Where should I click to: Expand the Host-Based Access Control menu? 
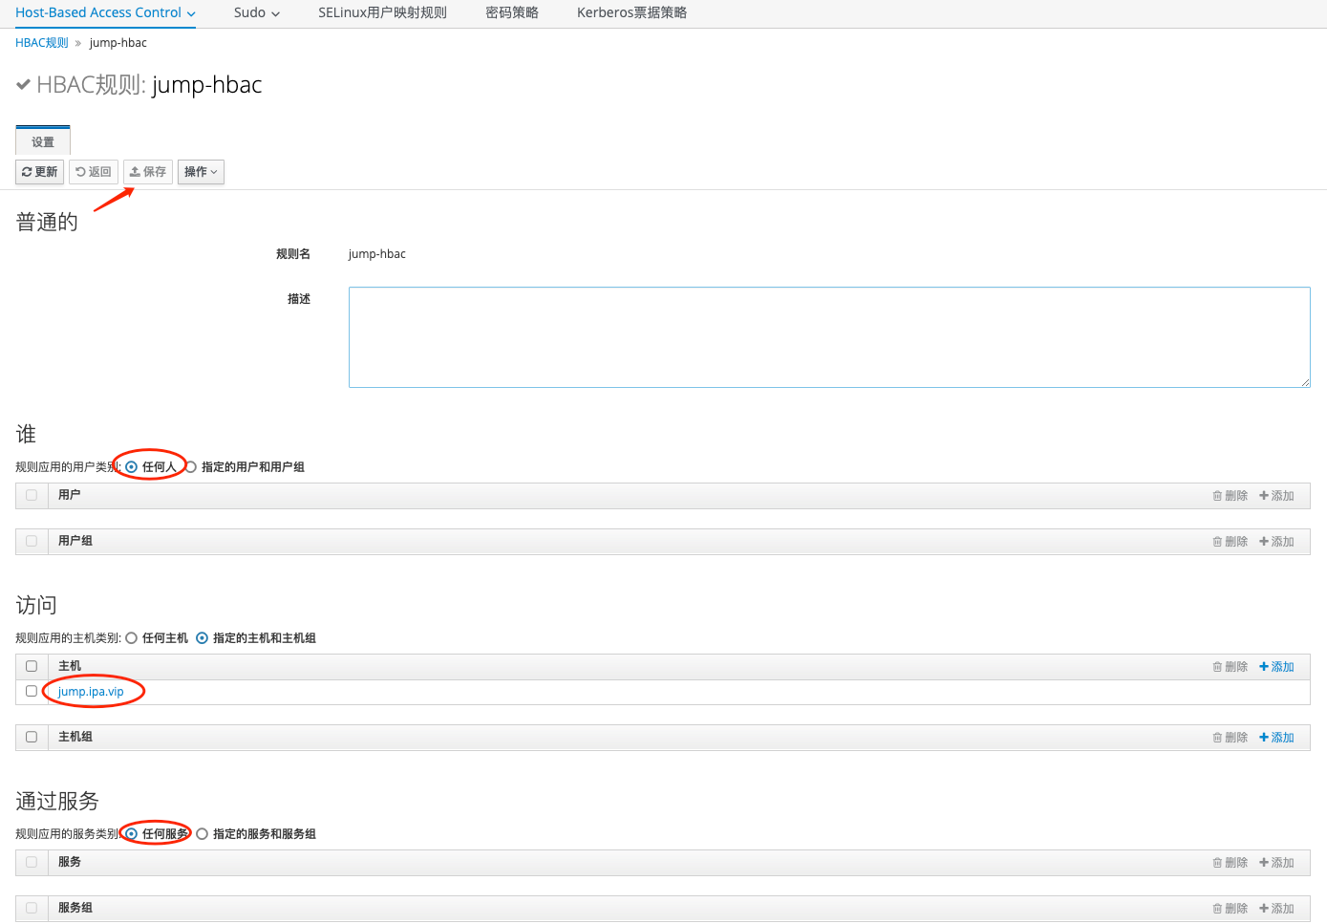(x=105, y=13)
